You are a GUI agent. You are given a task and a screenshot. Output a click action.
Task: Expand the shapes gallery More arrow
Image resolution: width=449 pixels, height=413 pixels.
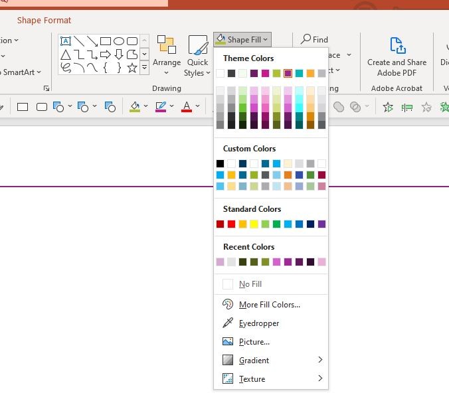pos(145,68)
